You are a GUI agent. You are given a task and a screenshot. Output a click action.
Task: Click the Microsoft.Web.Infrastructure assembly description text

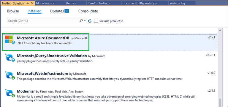pos(100,79)
